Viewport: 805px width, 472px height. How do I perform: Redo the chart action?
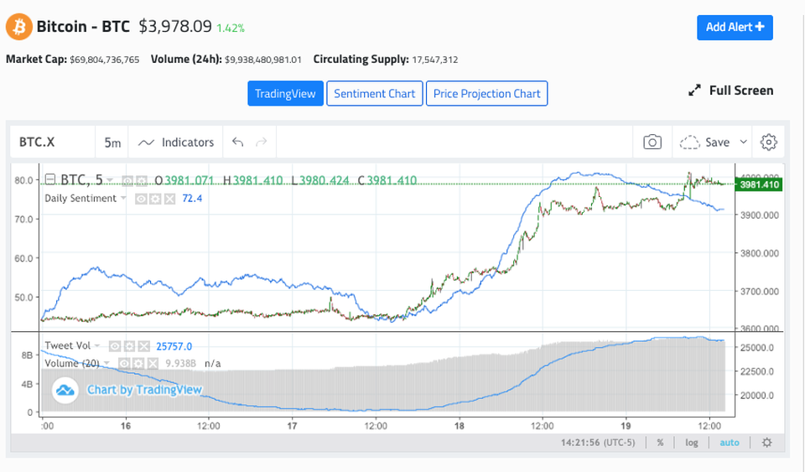tap(262, 143)
